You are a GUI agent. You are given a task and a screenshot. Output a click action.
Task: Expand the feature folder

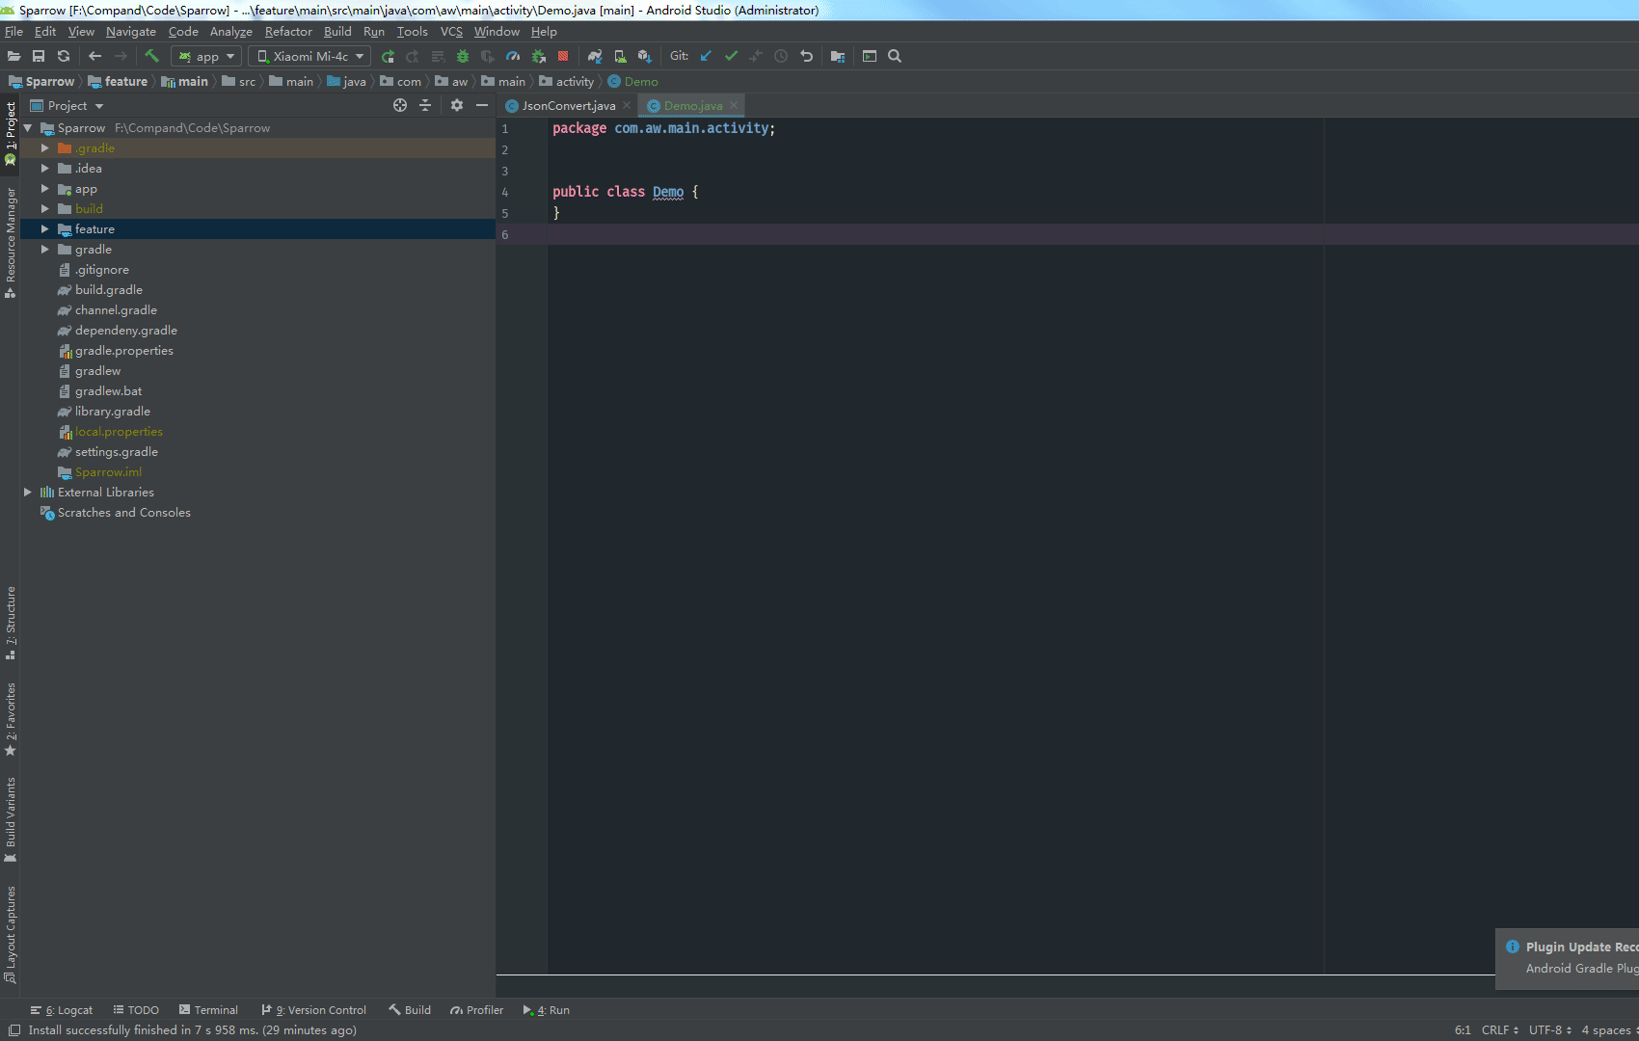tap(45, 228)
